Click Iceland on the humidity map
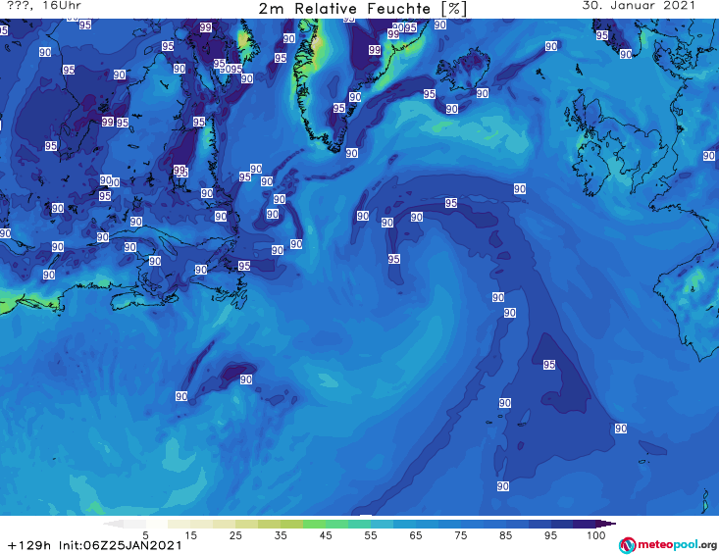This screenshot has height=555, width=719. [463, 68]
